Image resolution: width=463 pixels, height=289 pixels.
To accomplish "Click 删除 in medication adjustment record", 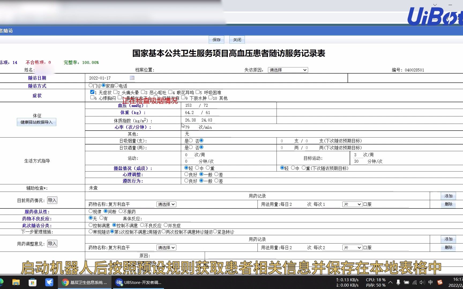I will [x=448, y=247].
